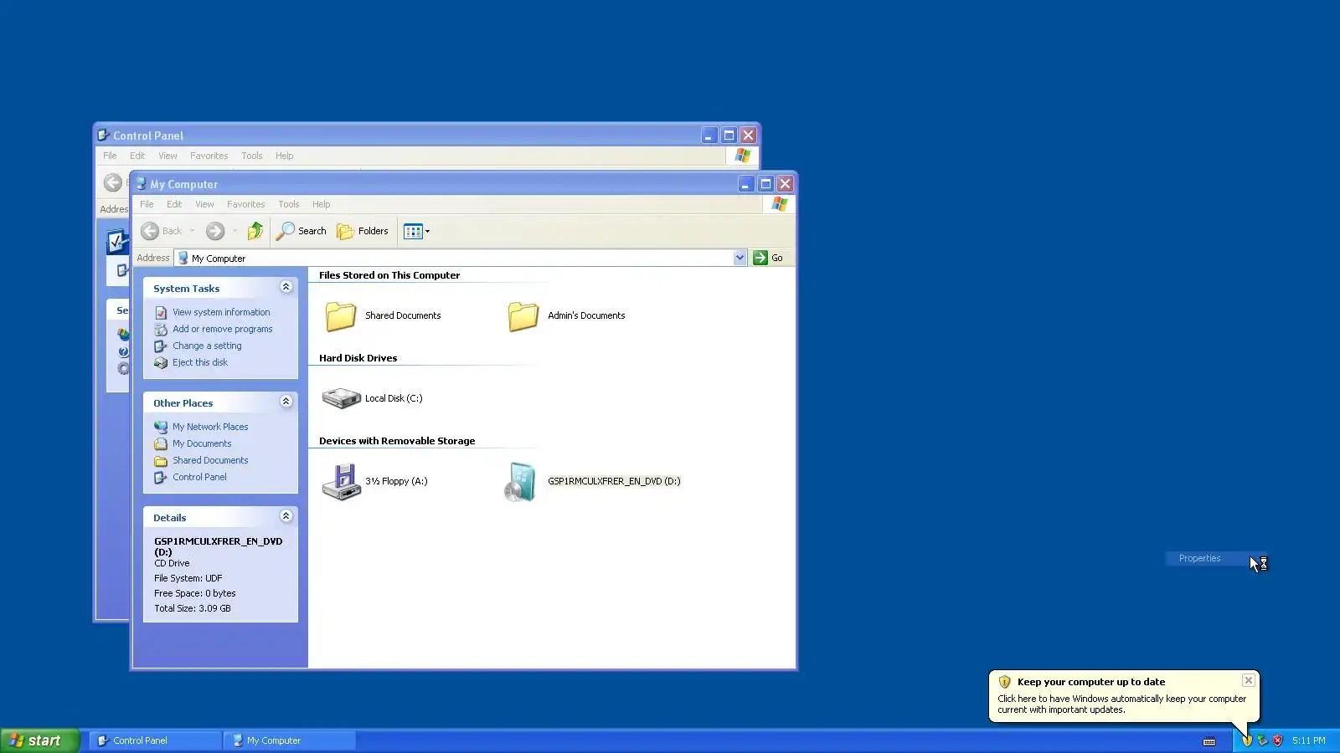Open the Favorites menu in Control Panel window
The height and width of the screenshot is (753, 1340).
pos(209,156)
